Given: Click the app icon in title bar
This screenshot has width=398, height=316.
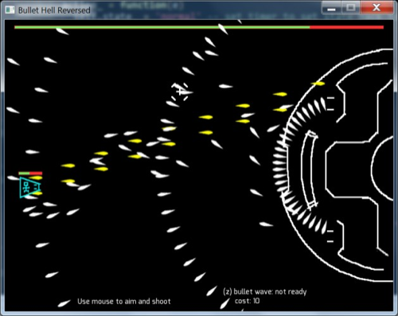Looking at the screenshot, I should click(x=10, y=10).
